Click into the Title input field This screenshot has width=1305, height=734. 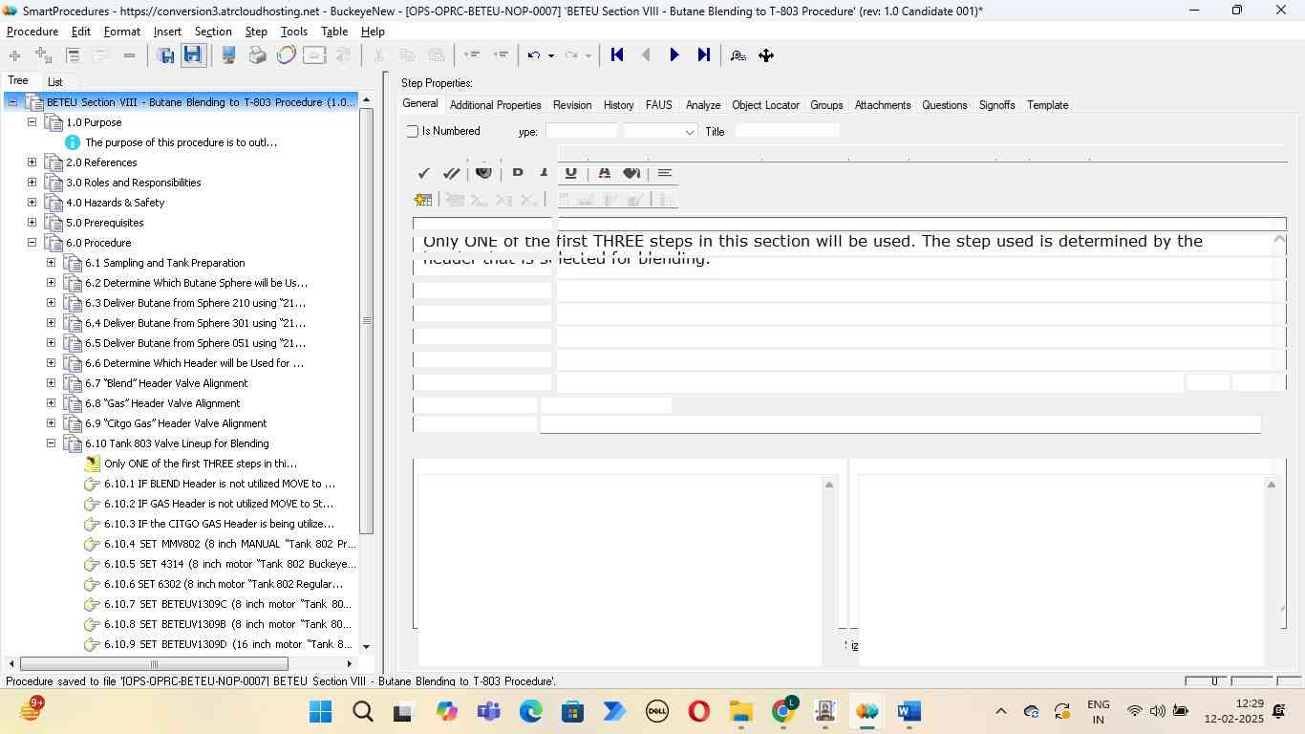[787, 131]
